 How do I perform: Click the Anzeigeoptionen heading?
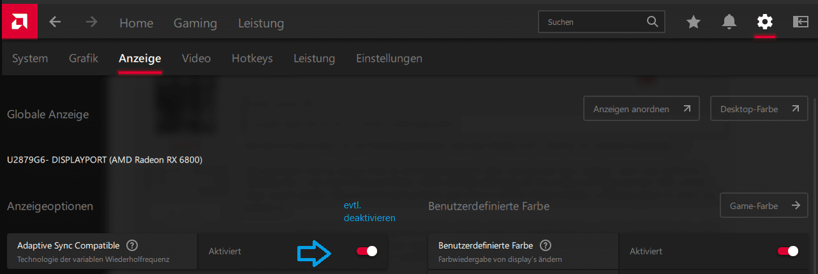pyautogui.click(x=50, y=206)
